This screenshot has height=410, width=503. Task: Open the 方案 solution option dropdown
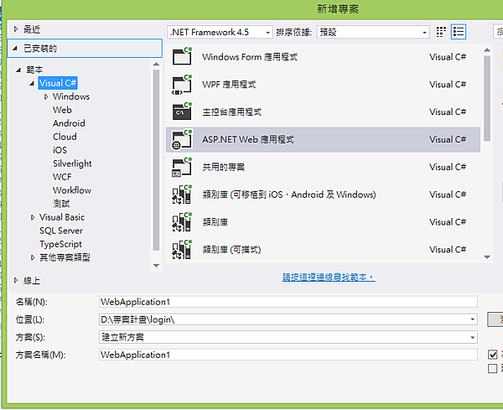(472, 337)
